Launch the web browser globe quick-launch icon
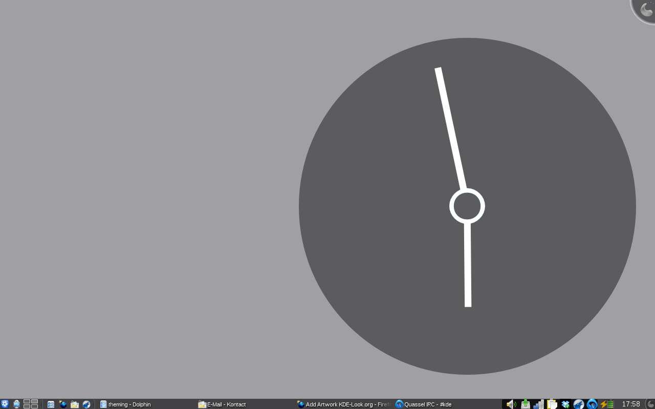This screenshot has width=655, height=409. coord(63,404)
